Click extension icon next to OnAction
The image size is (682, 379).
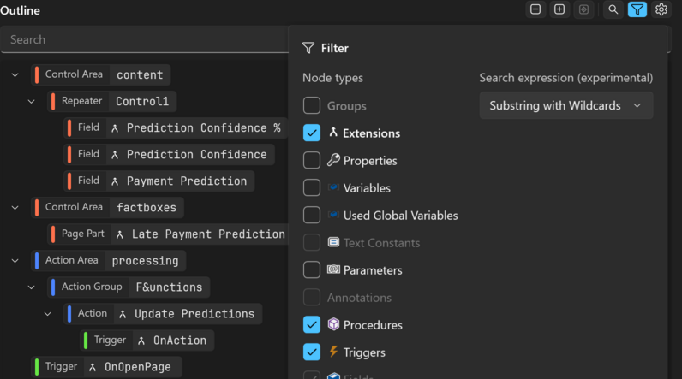click(141, 341)
